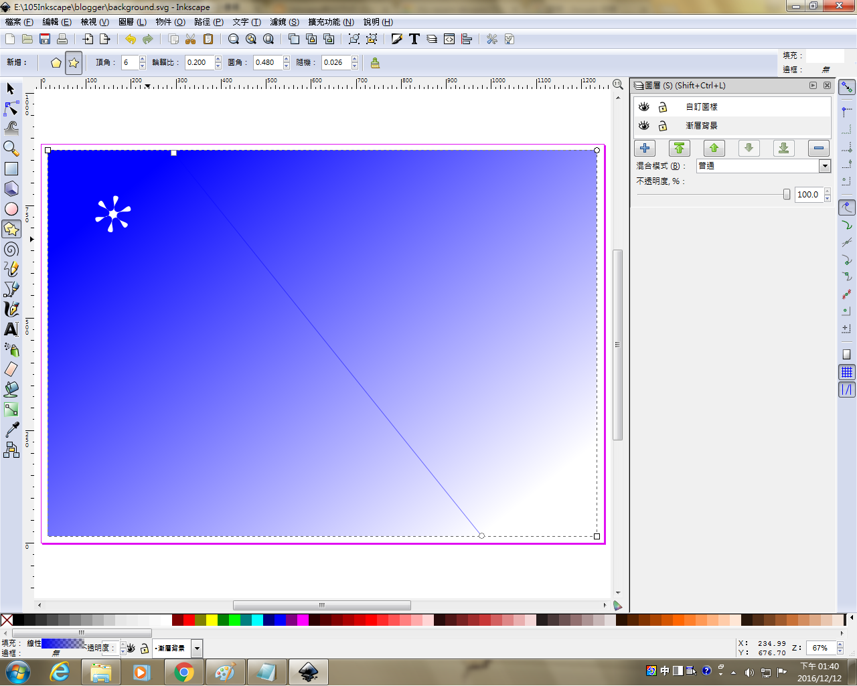Activate the zoom magnifier tool

[x=11, y=149]
